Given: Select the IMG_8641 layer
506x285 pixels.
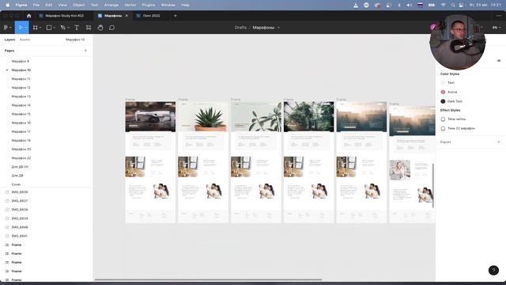Looking at the screenshot, I should [x=20, y=236].
